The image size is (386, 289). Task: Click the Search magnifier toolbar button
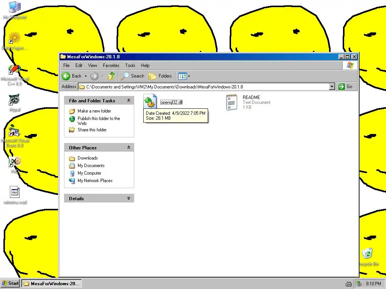tap(132, 76)
